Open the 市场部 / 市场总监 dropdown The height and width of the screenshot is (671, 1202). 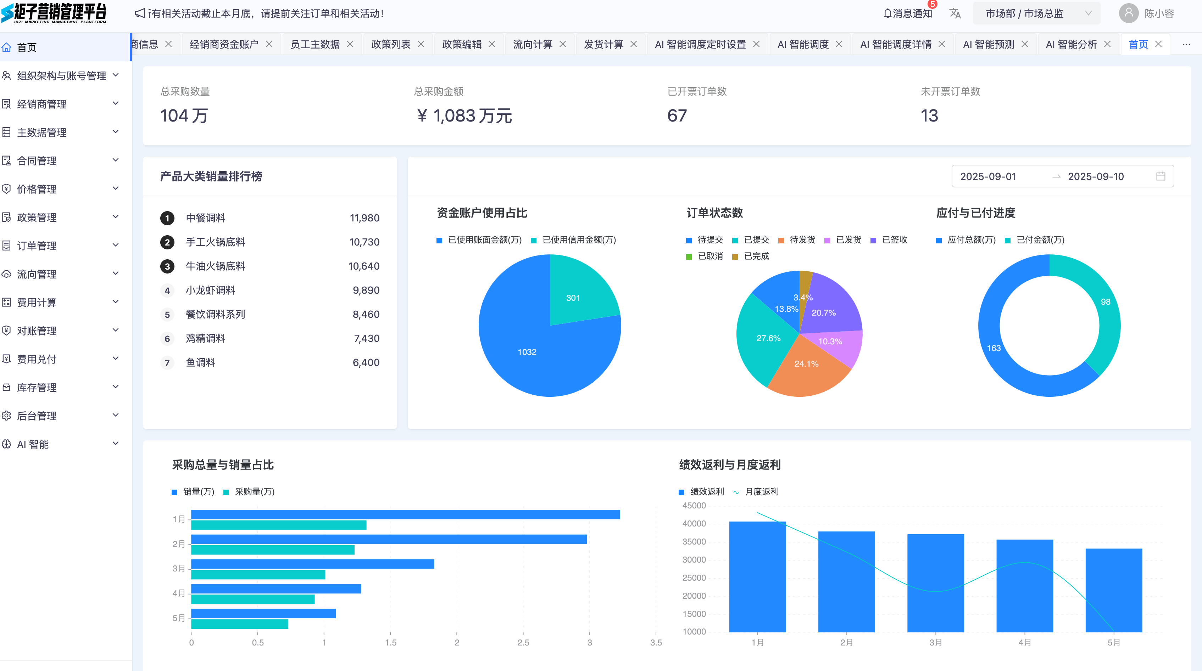pos(1036,13)
